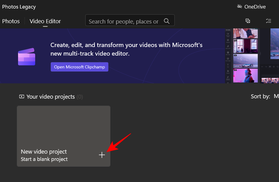Viewport: 279px width, 182px height.
Task: Click the import pictures icon
Action: 248,21
